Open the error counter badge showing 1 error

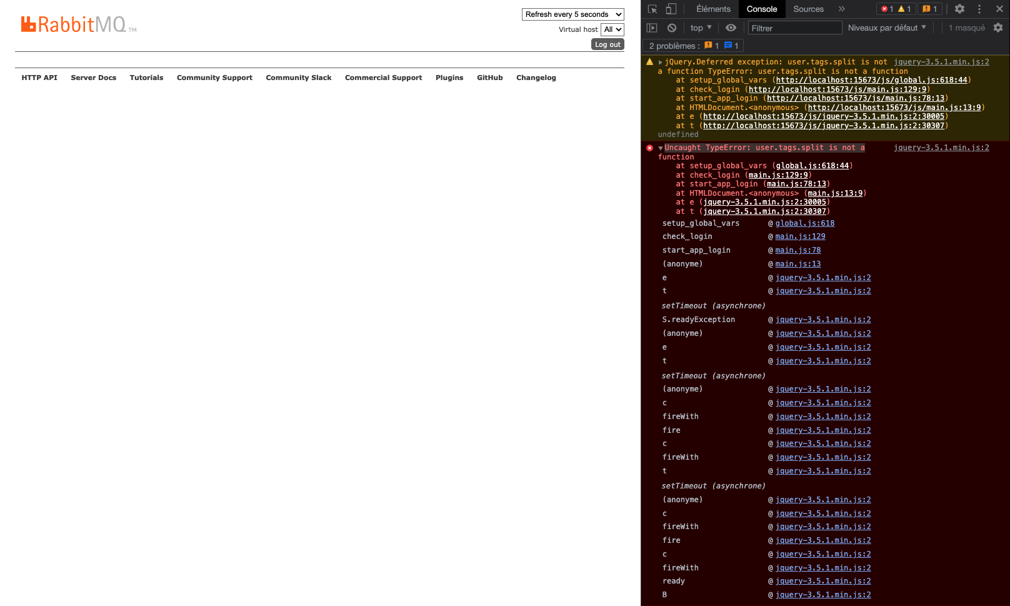click(887, 9)
